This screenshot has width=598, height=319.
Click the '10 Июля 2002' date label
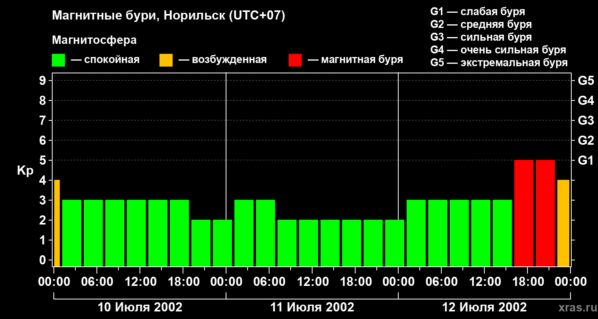pos(140,307)
